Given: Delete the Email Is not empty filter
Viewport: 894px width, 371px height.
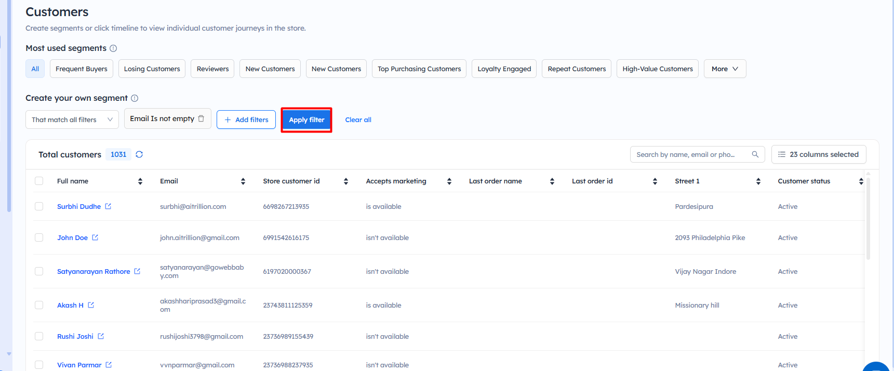Looking at the screenshot, I should tap(201, 118).
